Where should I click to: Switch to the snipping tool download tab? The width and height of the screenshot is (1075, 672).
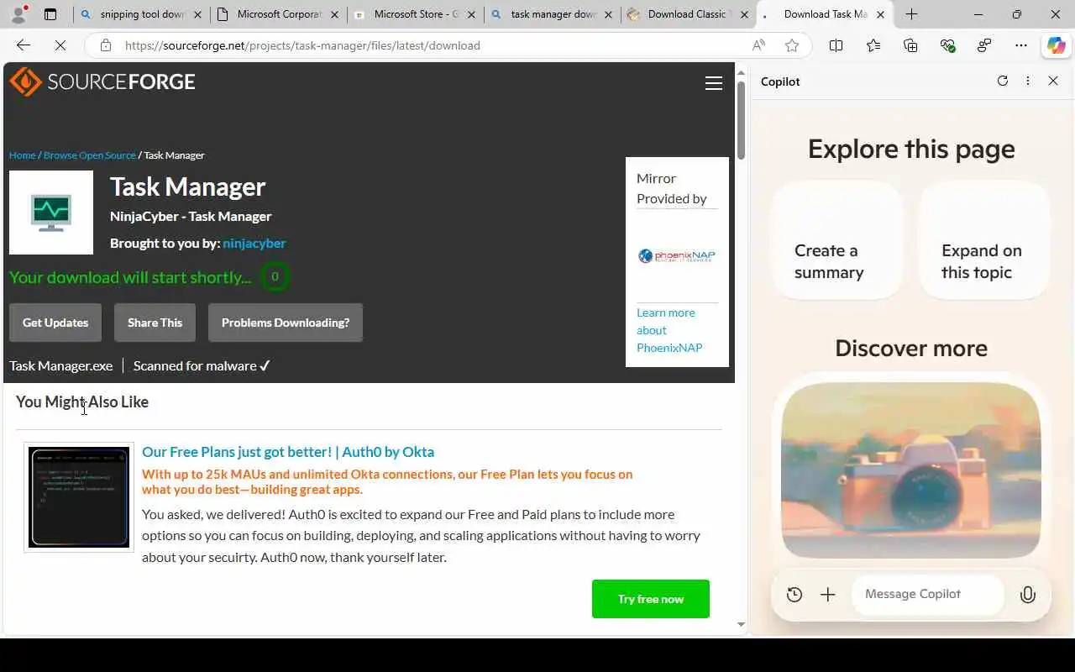[141, 14]
